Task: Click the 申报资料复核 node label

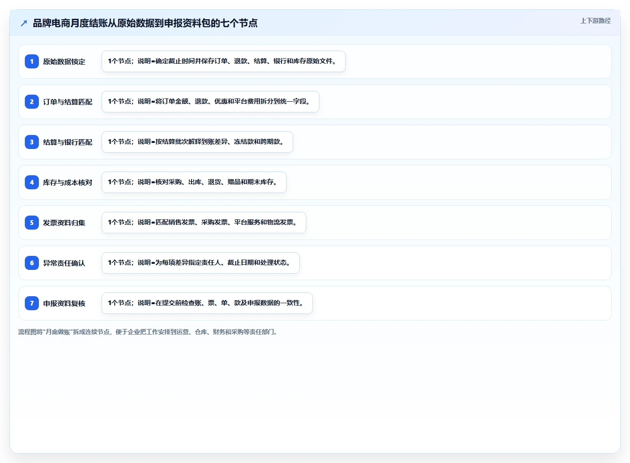Action: tap(64, 303)
